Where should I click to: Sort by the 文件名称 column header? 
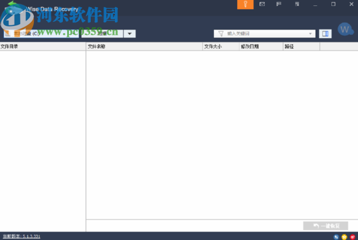pos(144,46)
